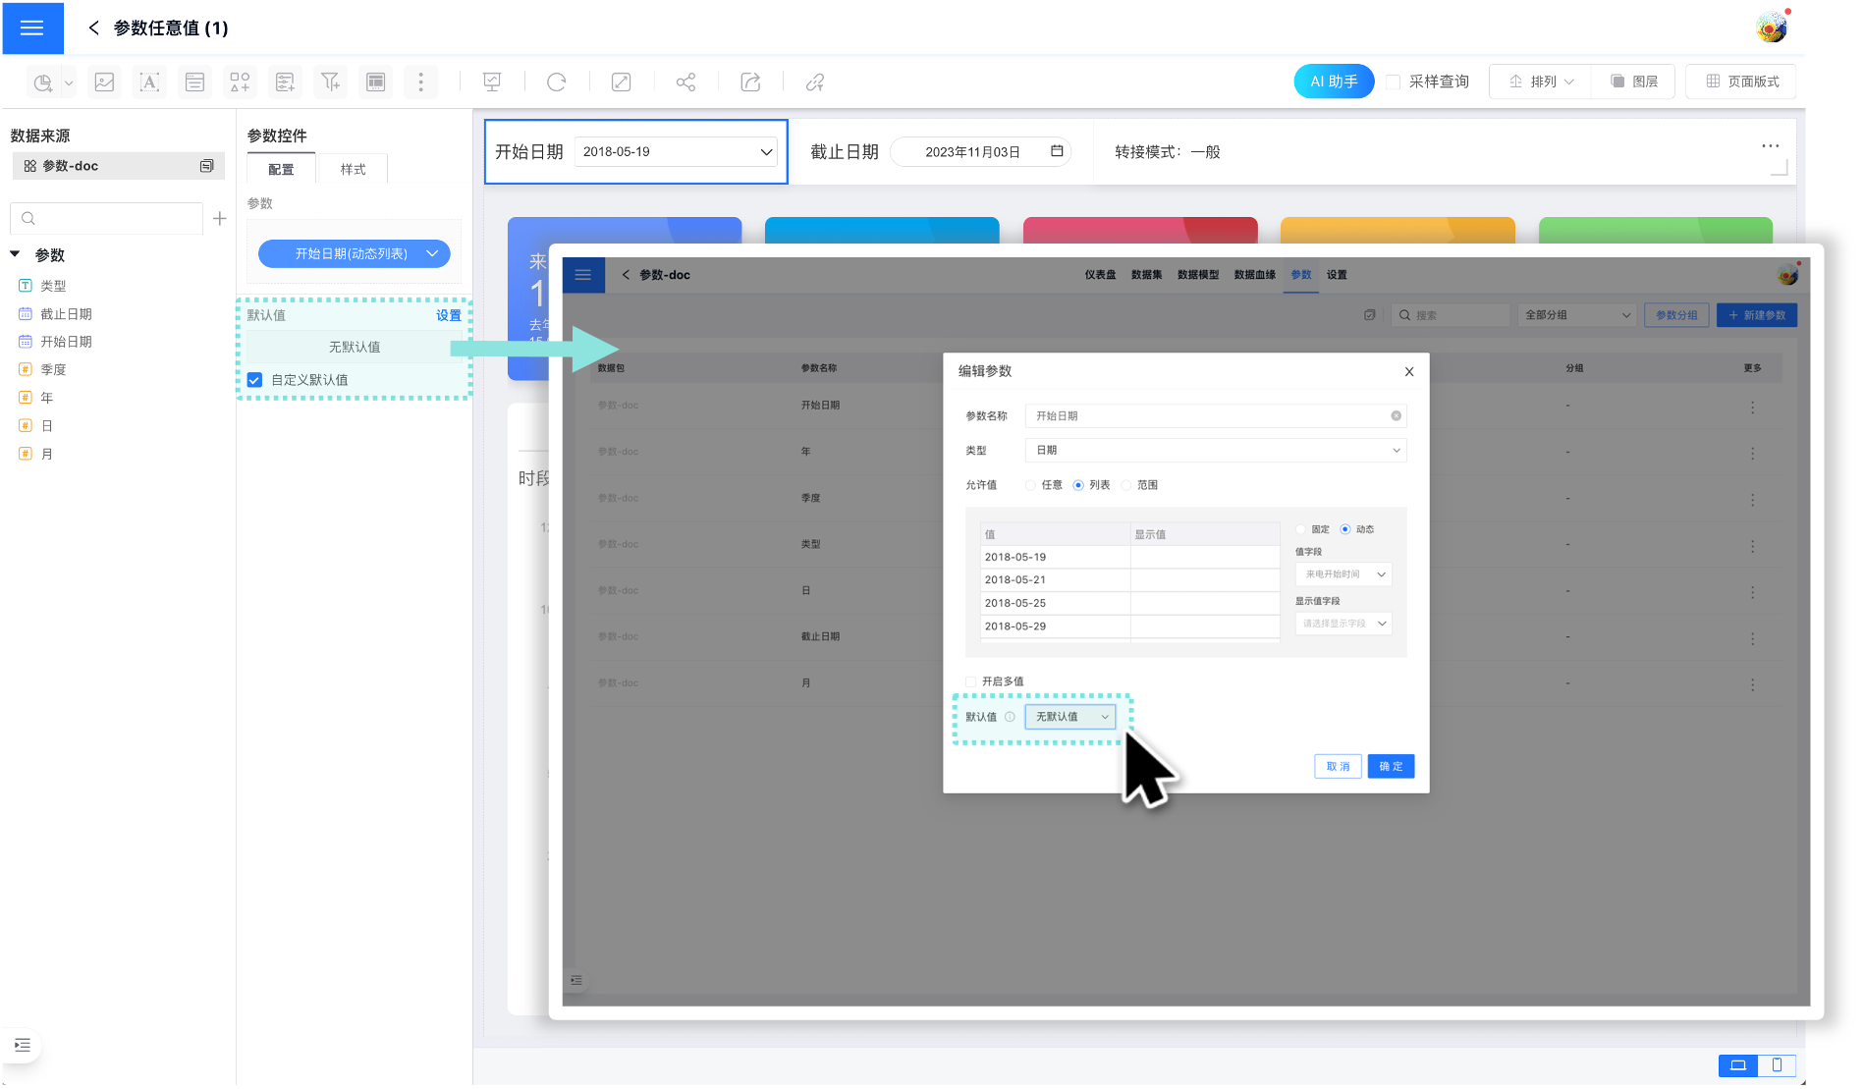Switch to the 样式 tab
This screenshot has height=1089, width=1863.
[353, 169]
